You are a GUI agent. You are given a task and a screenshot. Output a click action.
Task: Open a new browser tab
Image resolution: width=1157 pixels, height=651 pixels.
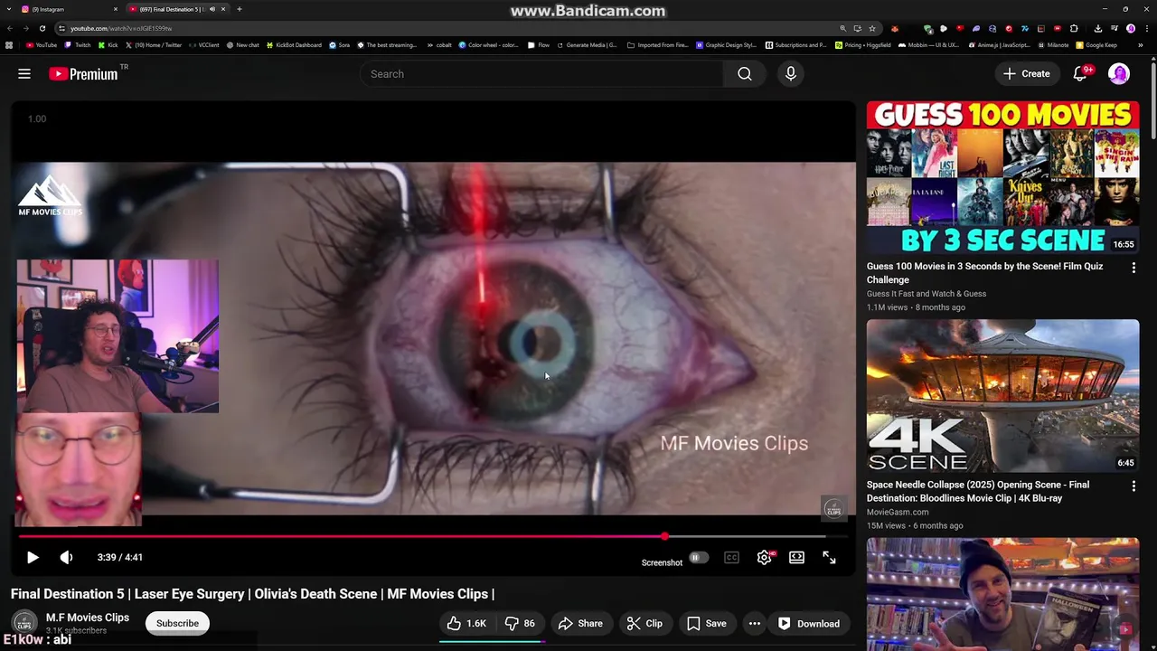click(x=239, y=9)
